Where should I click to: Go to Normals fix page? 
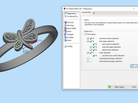[70, 22]
